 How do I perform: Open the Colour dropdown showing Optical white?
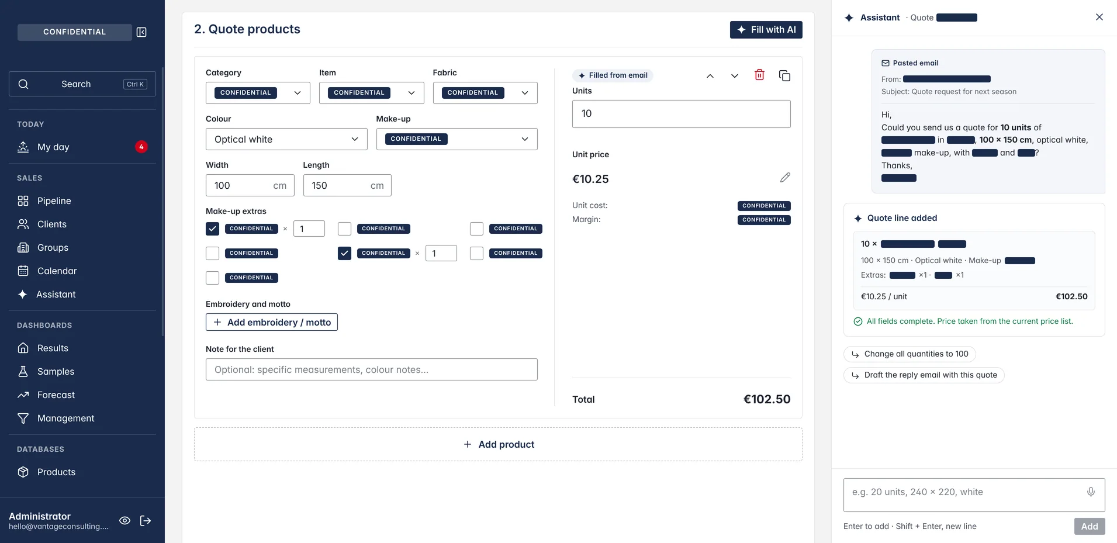pos(286,139)
